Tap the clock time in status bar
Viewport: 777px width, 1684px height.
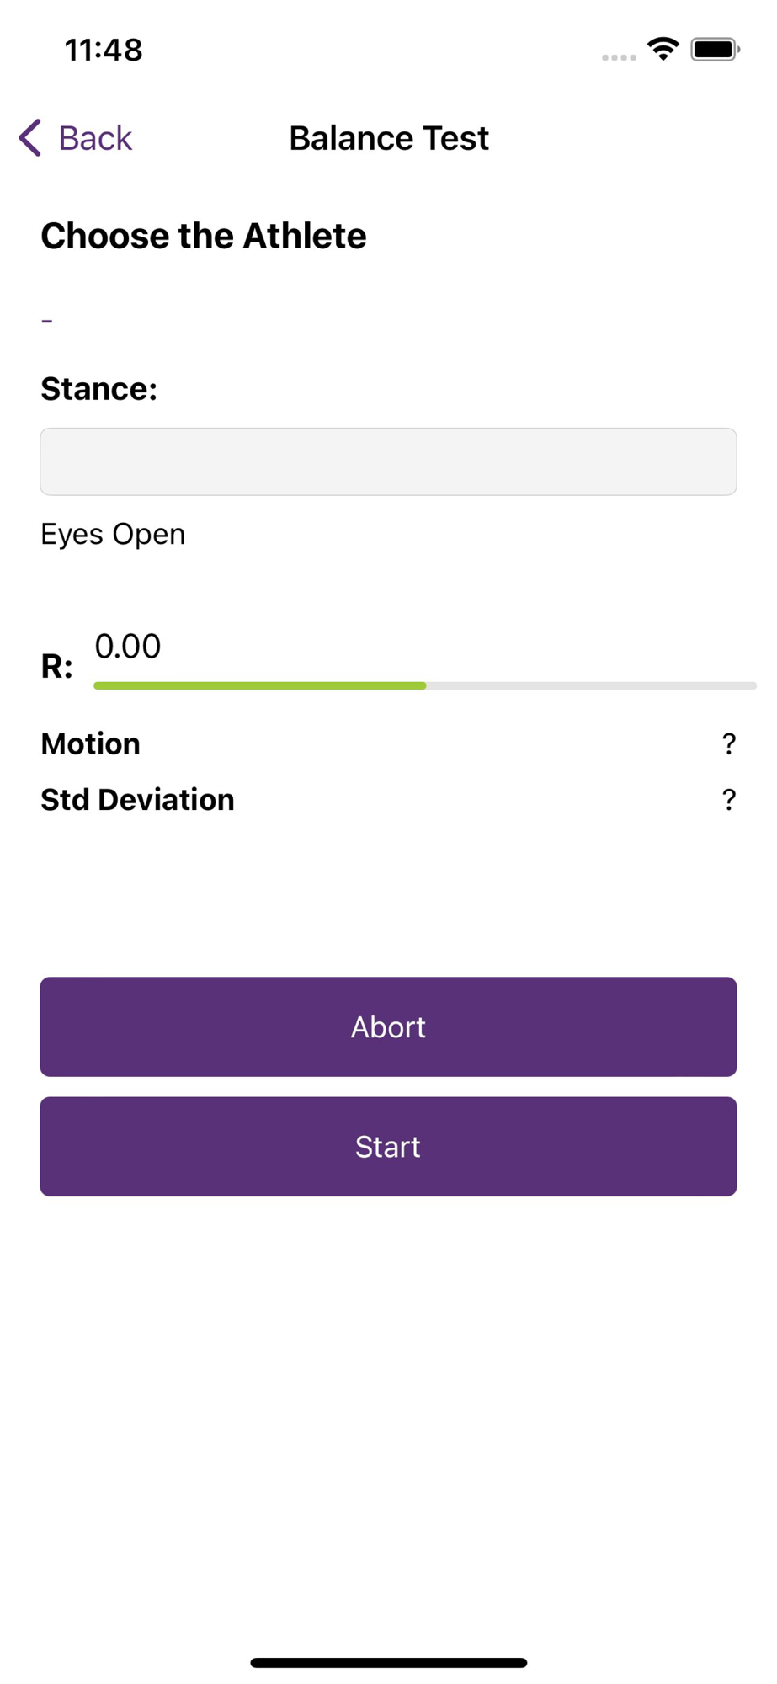coord(104,51)
